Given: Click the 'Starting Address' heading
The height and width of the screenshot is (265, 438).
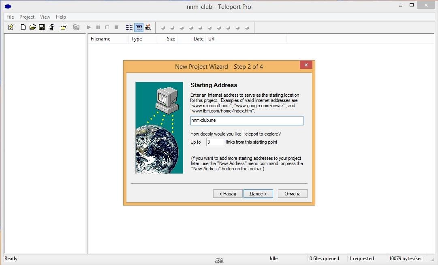Looking at the screenshot, I should tap(214, 85).
